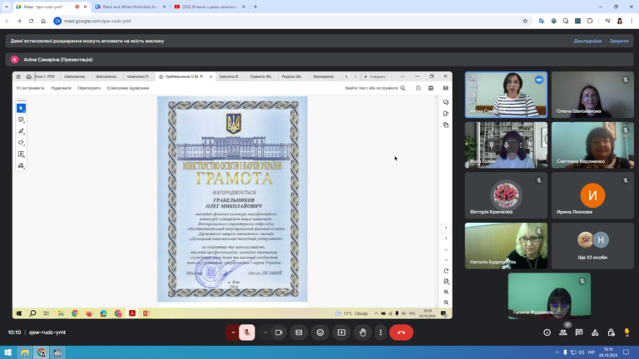Viewport: 639px width, 359px height.
Task: Open Windows notification center
Action: pyautogui.click(x=626, y=352)
